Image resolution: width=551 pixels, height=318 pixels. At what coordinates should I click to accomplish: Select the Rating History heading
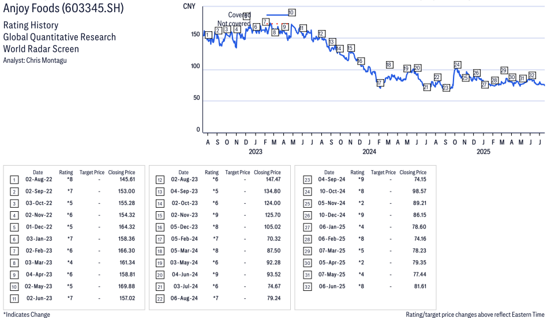[x=31, y=25]
